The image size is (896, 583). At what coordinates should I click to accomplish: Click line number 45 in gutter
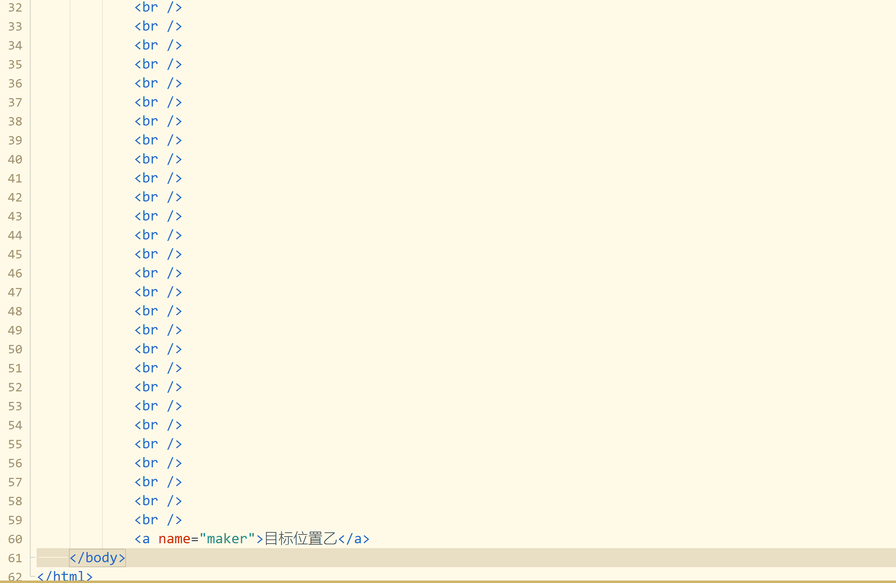coord(15,254)
